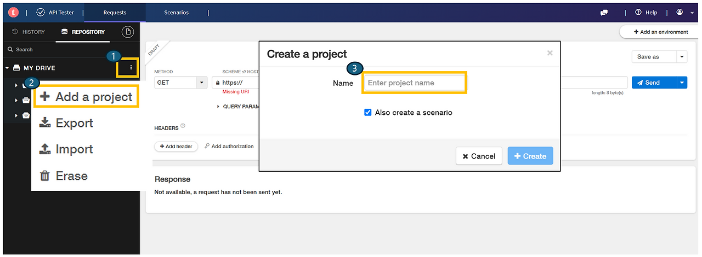Click the Save as button
This screenshot has width=702, height=257.
tap(654, 57)
